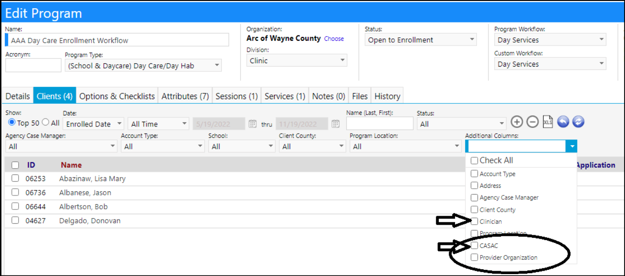Open the Account Type filter dropdown

(x=163, y=146)
